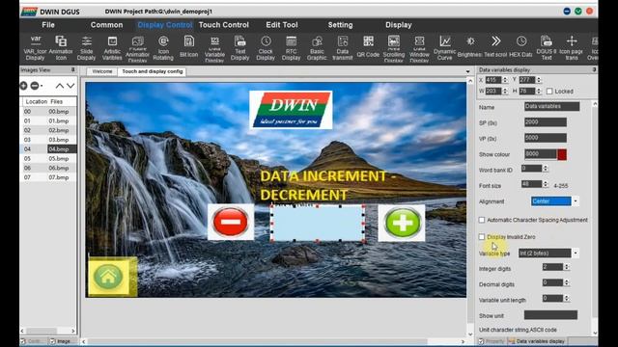Move selected image down in list
The image size is (618, 347).
(x=70, y=86)
